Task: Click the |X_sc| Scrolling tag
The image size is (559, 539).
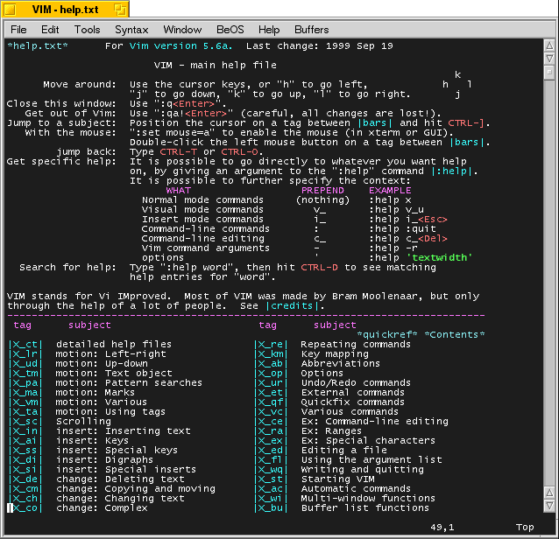Action: point(25,421)
